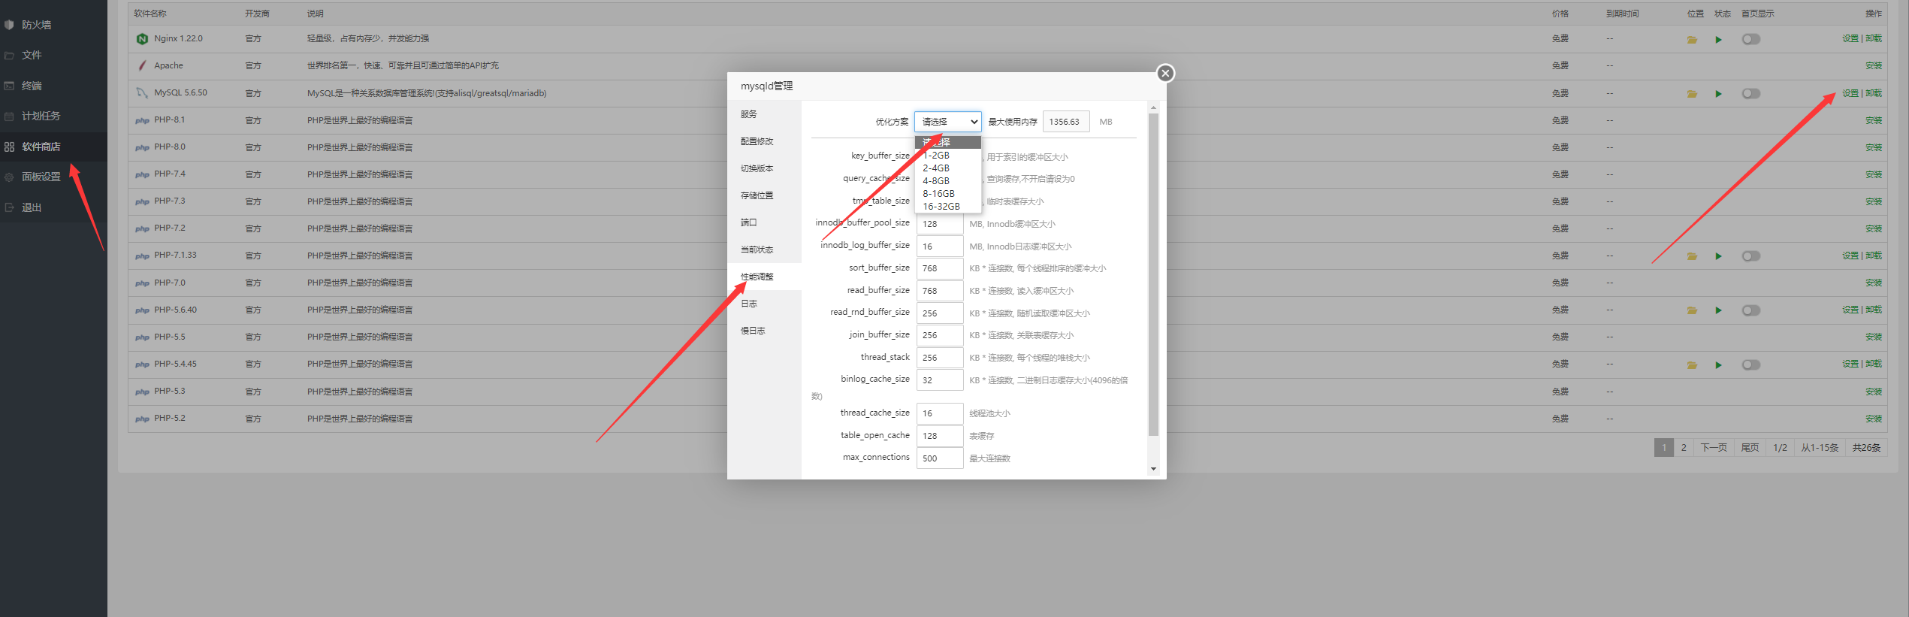Click 卸载 link for Nginx
The height and width of the screenshot is (617, 1909).
tap(1874, 39)
